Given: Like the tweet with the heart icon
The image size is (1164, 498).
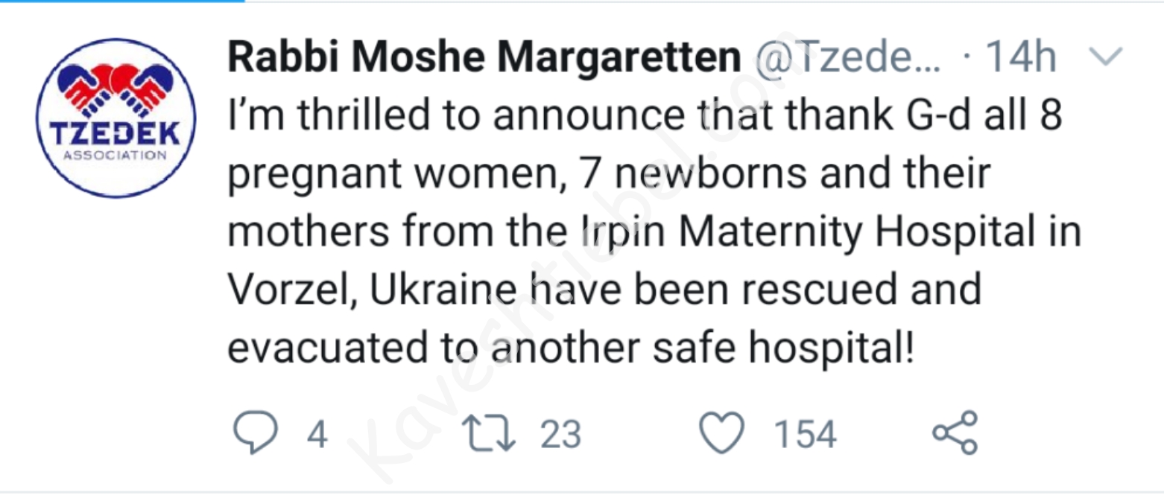Looking at the screenshot, I should point(724,434).
